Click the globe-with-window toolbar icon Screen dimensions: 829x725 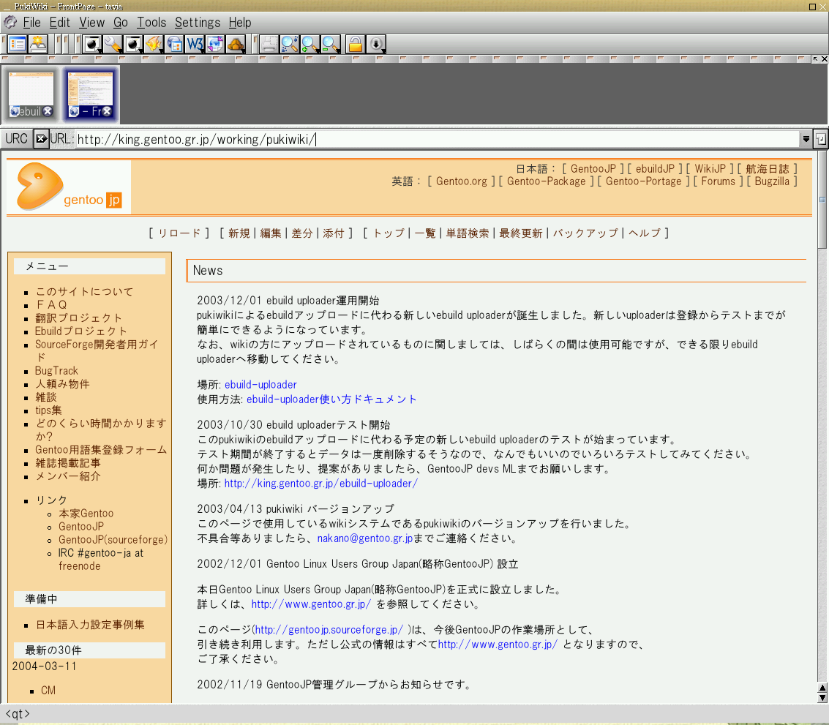174,45
